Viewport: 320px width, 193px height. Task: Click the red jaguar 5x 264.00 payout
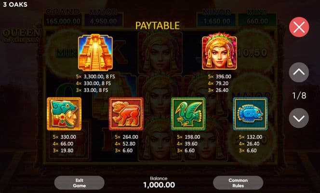coord(126,137)
